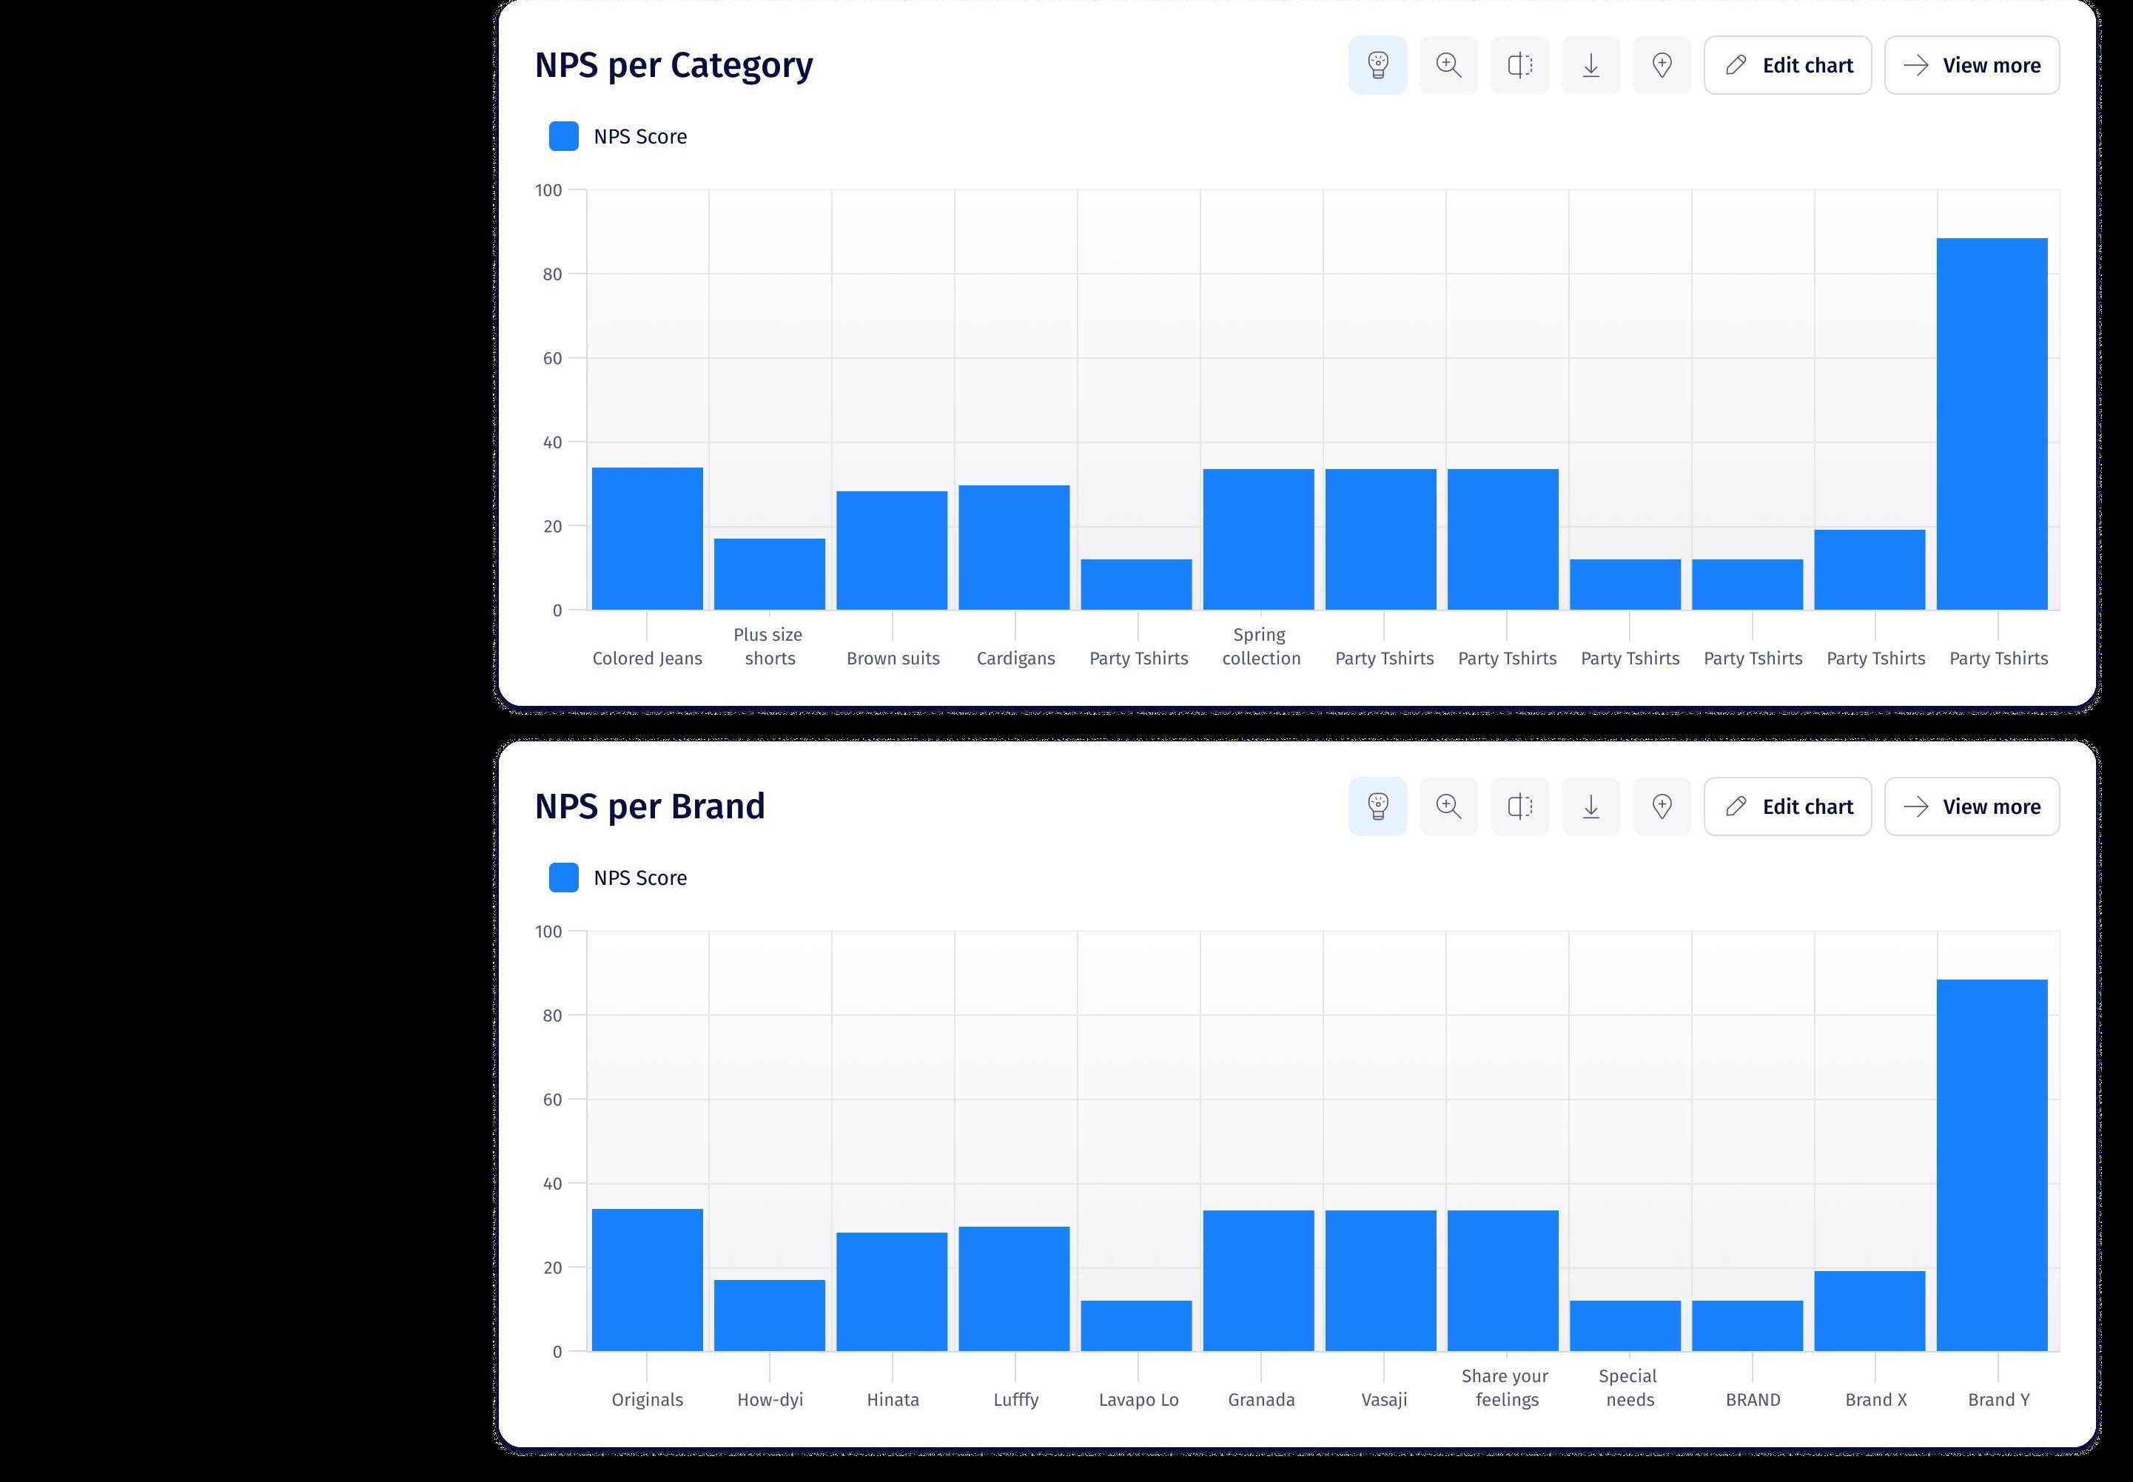This screenshot has height=1482, width=2133.
Task: Select the BRAND bar
Action: pos(1747,1326)
